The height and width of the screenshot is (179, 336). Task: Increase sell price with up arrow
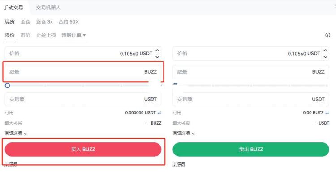[326, 50]
